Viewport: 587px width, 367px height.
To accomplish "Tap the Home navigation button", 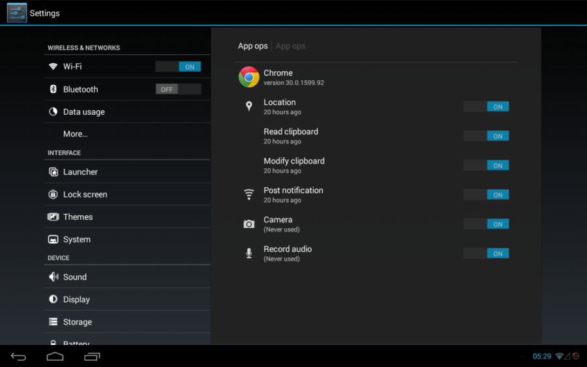I will click(55, 357).
